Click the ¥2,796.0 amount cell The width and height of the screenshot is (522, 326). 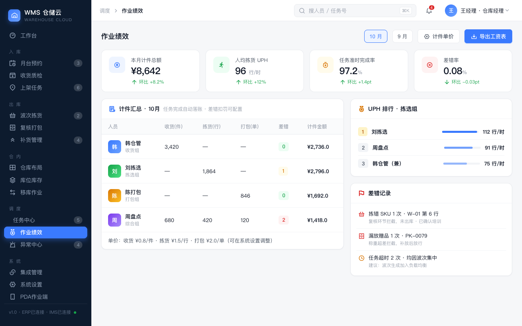click(318, 171)
